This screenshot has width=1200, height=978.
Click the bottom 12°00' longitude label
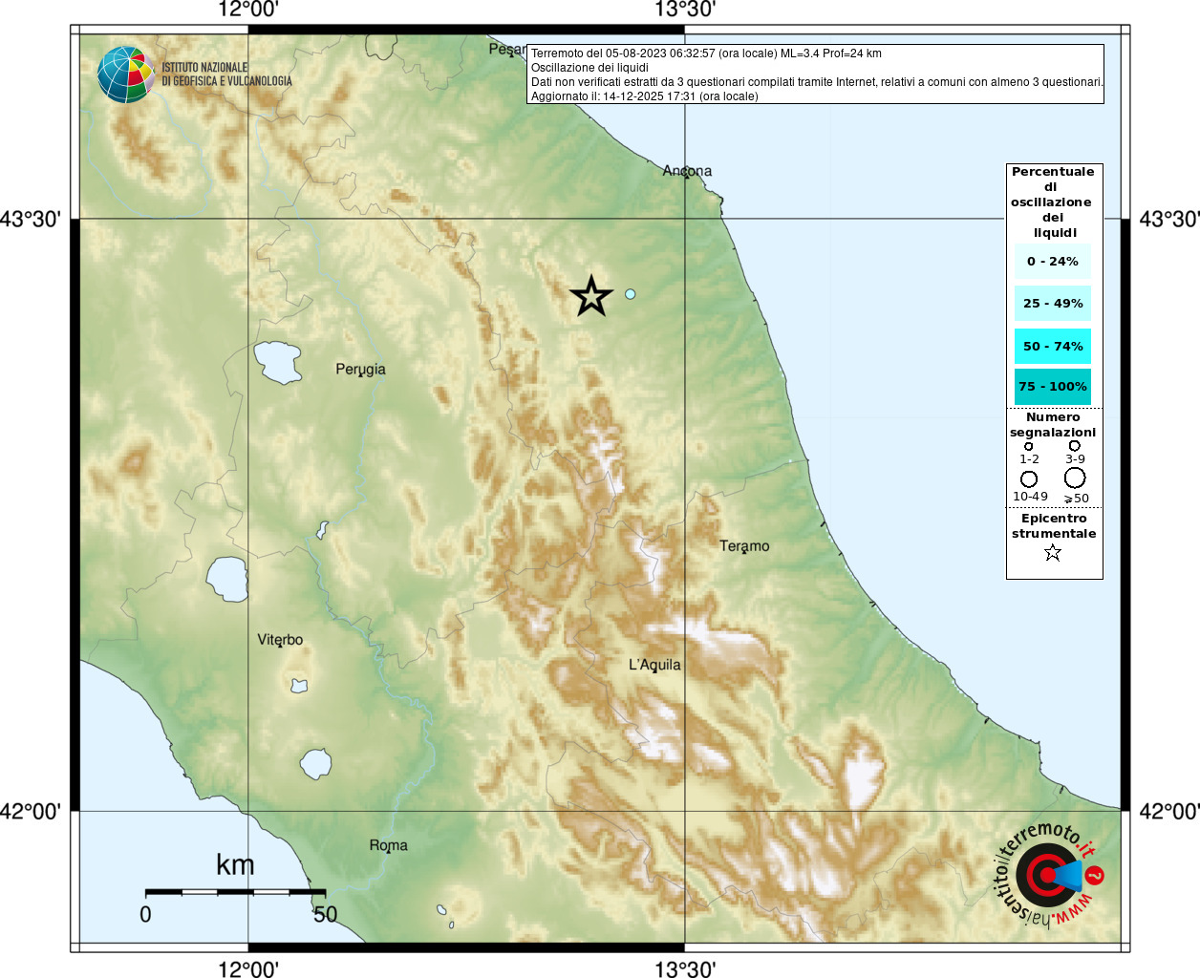[248, 968]
